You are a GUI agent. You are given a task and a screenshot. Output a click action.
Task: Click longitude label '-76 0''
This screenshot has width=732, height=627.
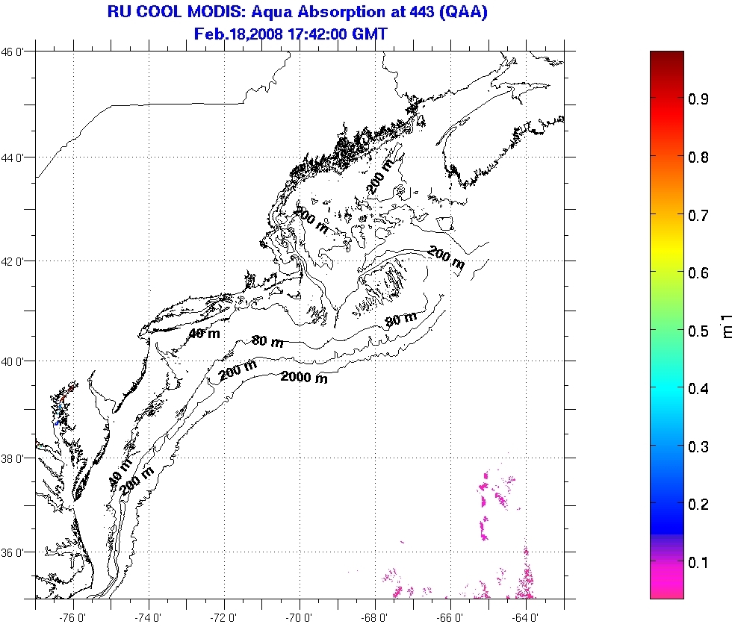pyautogui.click(x=73, y=618)
